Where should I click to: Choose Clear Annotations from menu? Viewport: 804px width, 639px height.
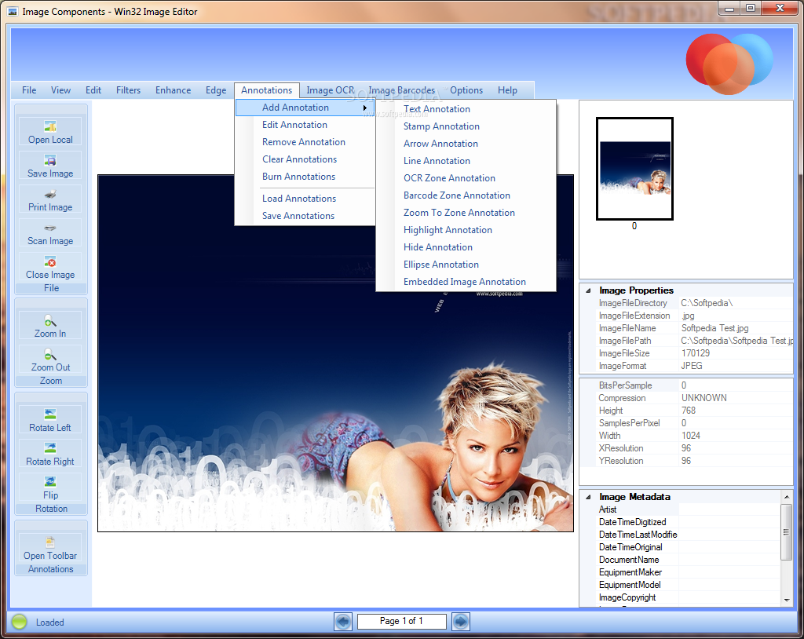[305, 159]
